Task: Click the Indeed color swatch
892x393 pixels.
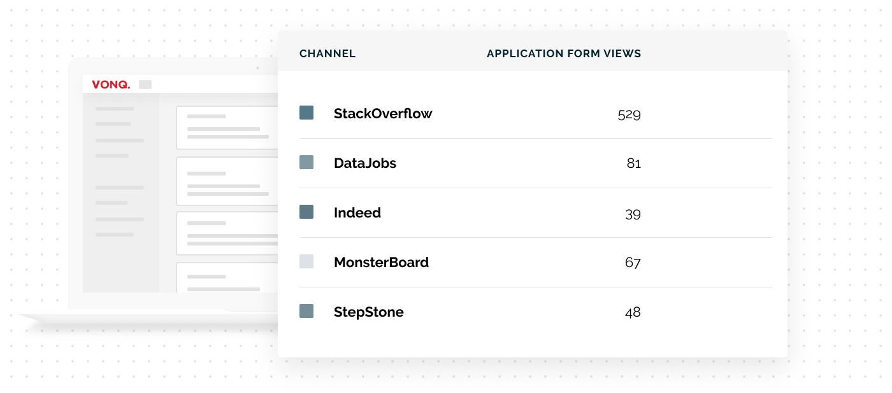Action: (306, 212)
